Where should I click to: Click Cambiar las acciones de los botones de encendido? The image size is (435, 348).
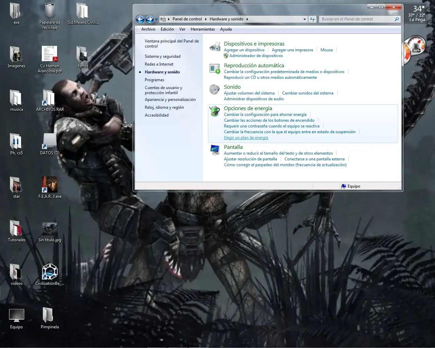coord(269,120)
